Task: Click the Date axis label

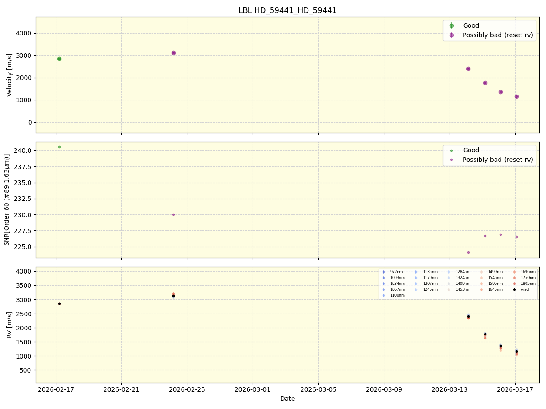Action: (287, 399)
